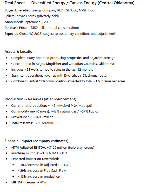Click the Production & Reserves heading
This screenshot has height=192, width=153.
(40, 99)
